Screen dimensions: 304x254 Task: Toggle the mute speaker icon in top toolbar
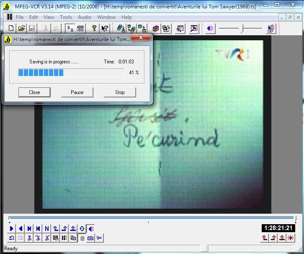point(210,29)
